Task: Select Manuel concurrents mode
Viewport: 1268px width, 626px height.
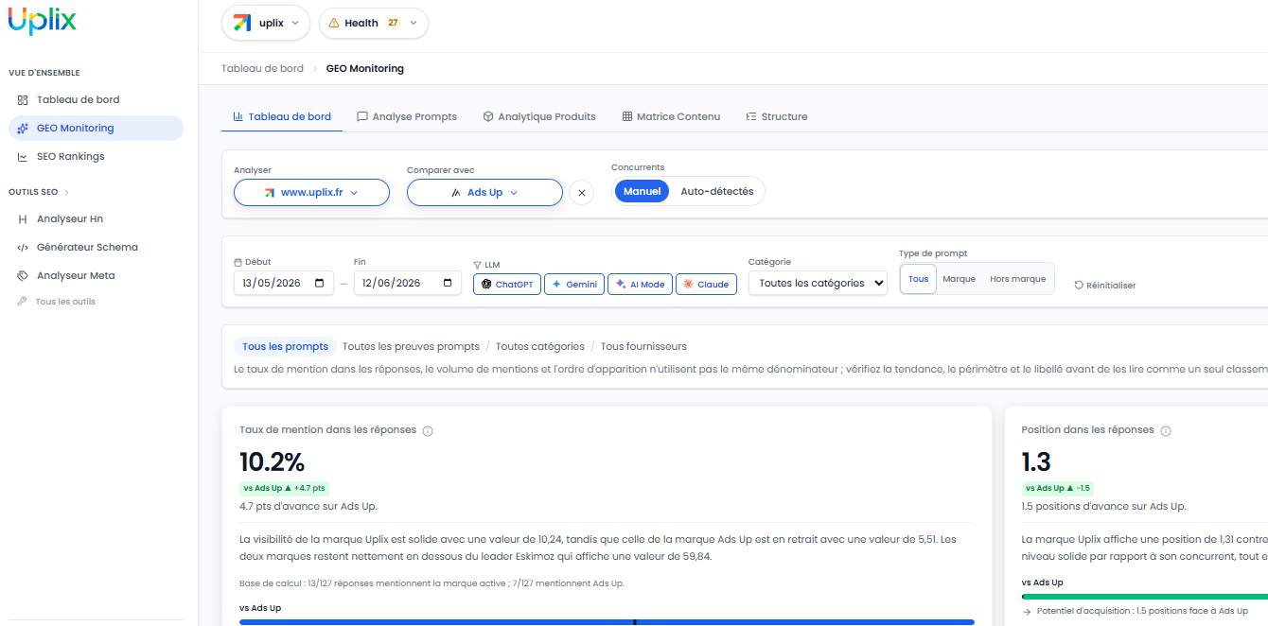Action: coord(642,191)
